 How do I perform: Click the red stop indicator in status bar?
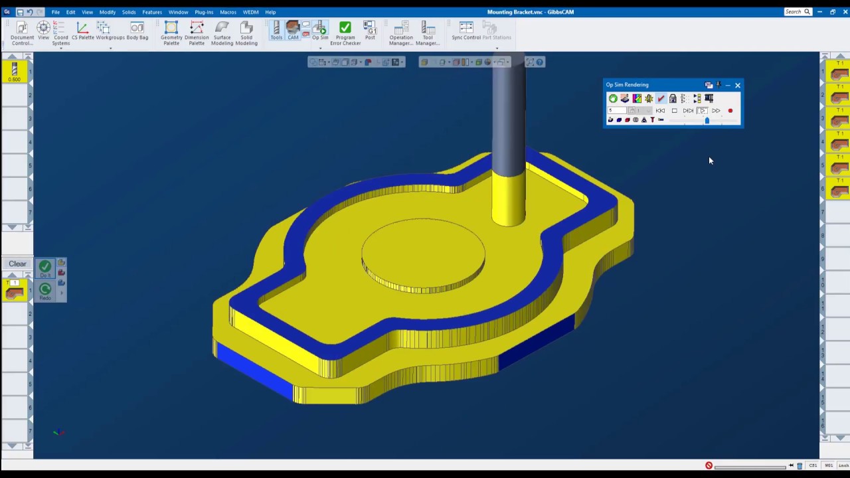[709, 465]
